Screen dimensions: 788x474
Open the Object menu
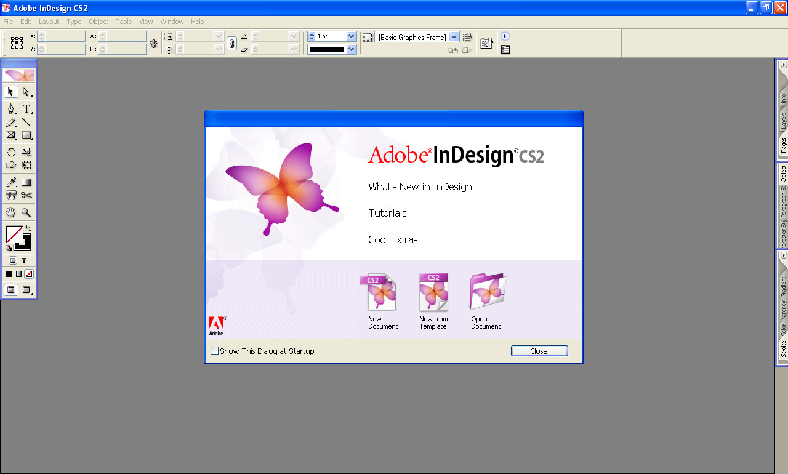point(98,22)
